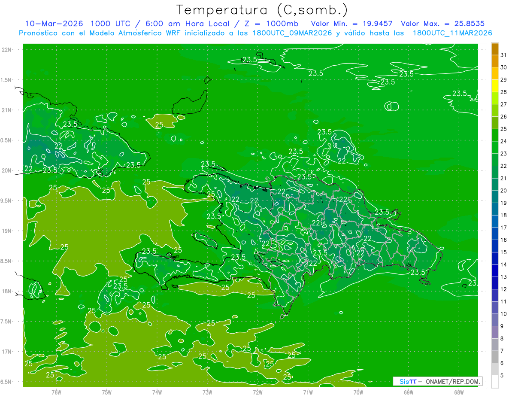Screen dimensions: 515x398
Task: Click the white legend swatch below 5
Action: (495, 381)
